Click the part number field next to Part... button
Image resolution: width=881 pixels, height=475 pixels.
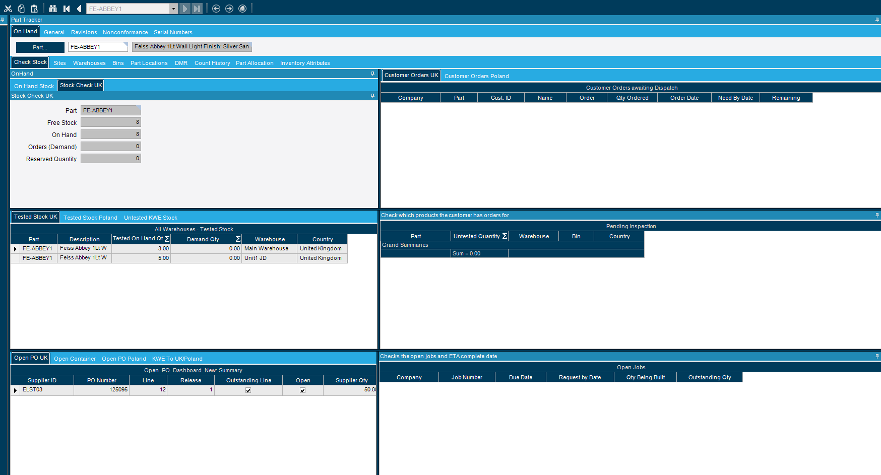[98, 47]
